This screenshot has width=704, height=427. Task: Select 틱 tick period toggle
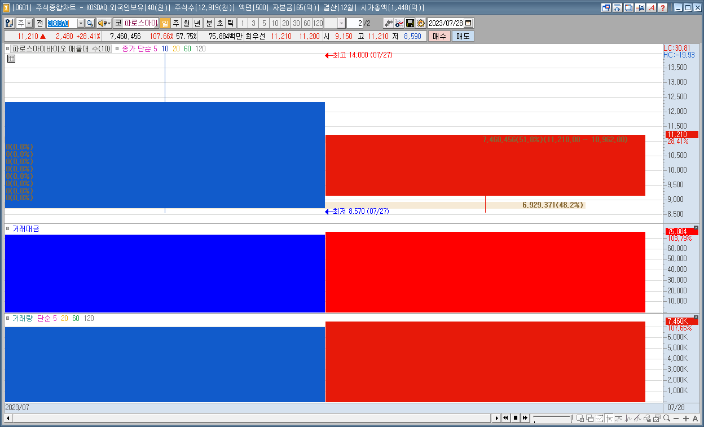click(231, 23)
